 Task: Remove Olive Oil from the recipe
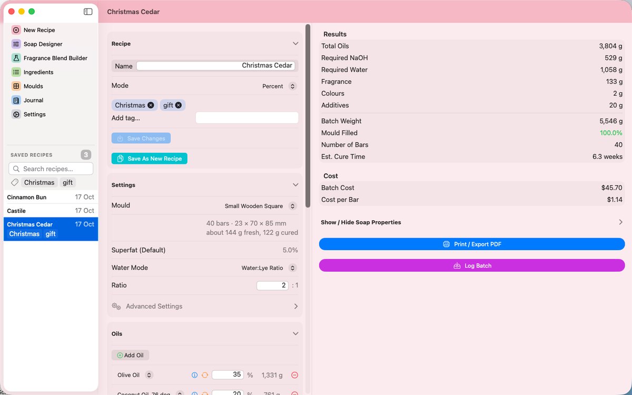[294, 375]
